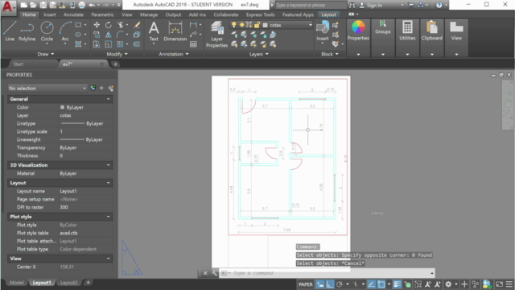515x290 pixels.
Task: Click the Quick Select icon in Properties palette
Action: [x=111, y=88]
